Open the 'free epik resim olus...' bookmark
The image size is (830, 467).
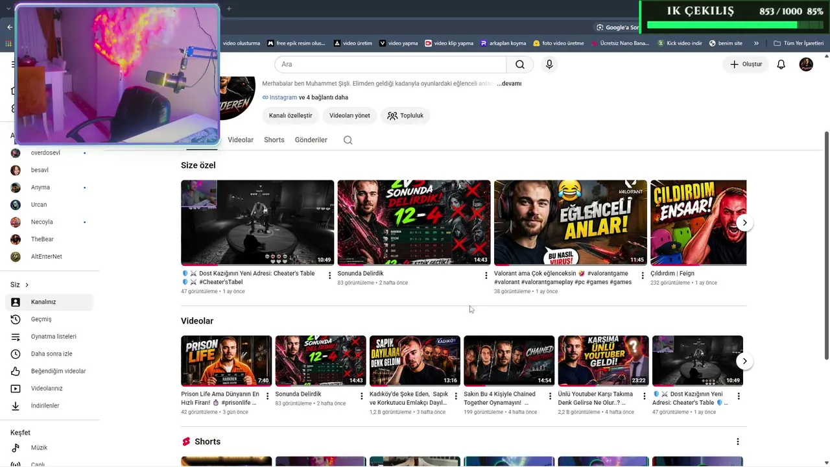click(296, 43)
